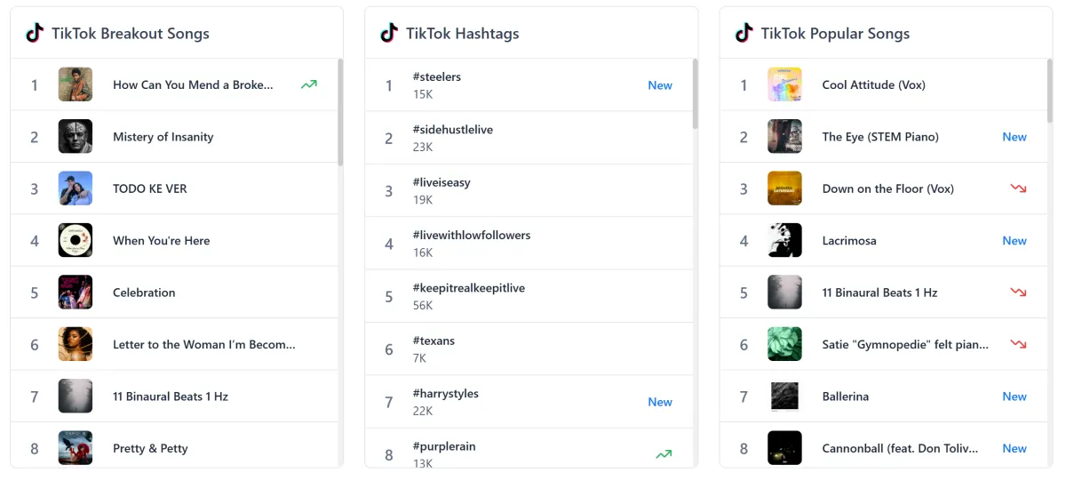Click TikTok logo beside Breakout Songs heading
This screenshot has width=1066, height=481.
coord(35,34)
